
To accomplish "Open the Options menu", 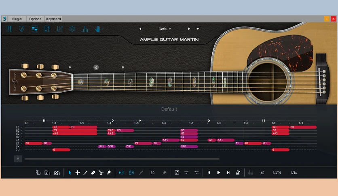I will point(35,19).
